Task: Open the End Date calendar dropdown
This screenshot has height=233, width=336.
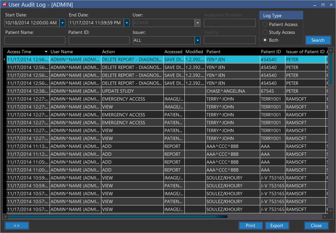Action: 127,23
